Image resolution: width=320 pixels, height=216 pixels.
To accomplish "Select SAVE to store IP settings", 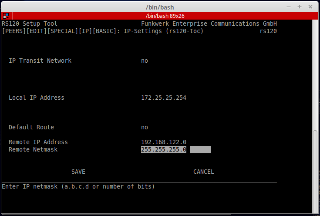I will [x=78, y=172].
